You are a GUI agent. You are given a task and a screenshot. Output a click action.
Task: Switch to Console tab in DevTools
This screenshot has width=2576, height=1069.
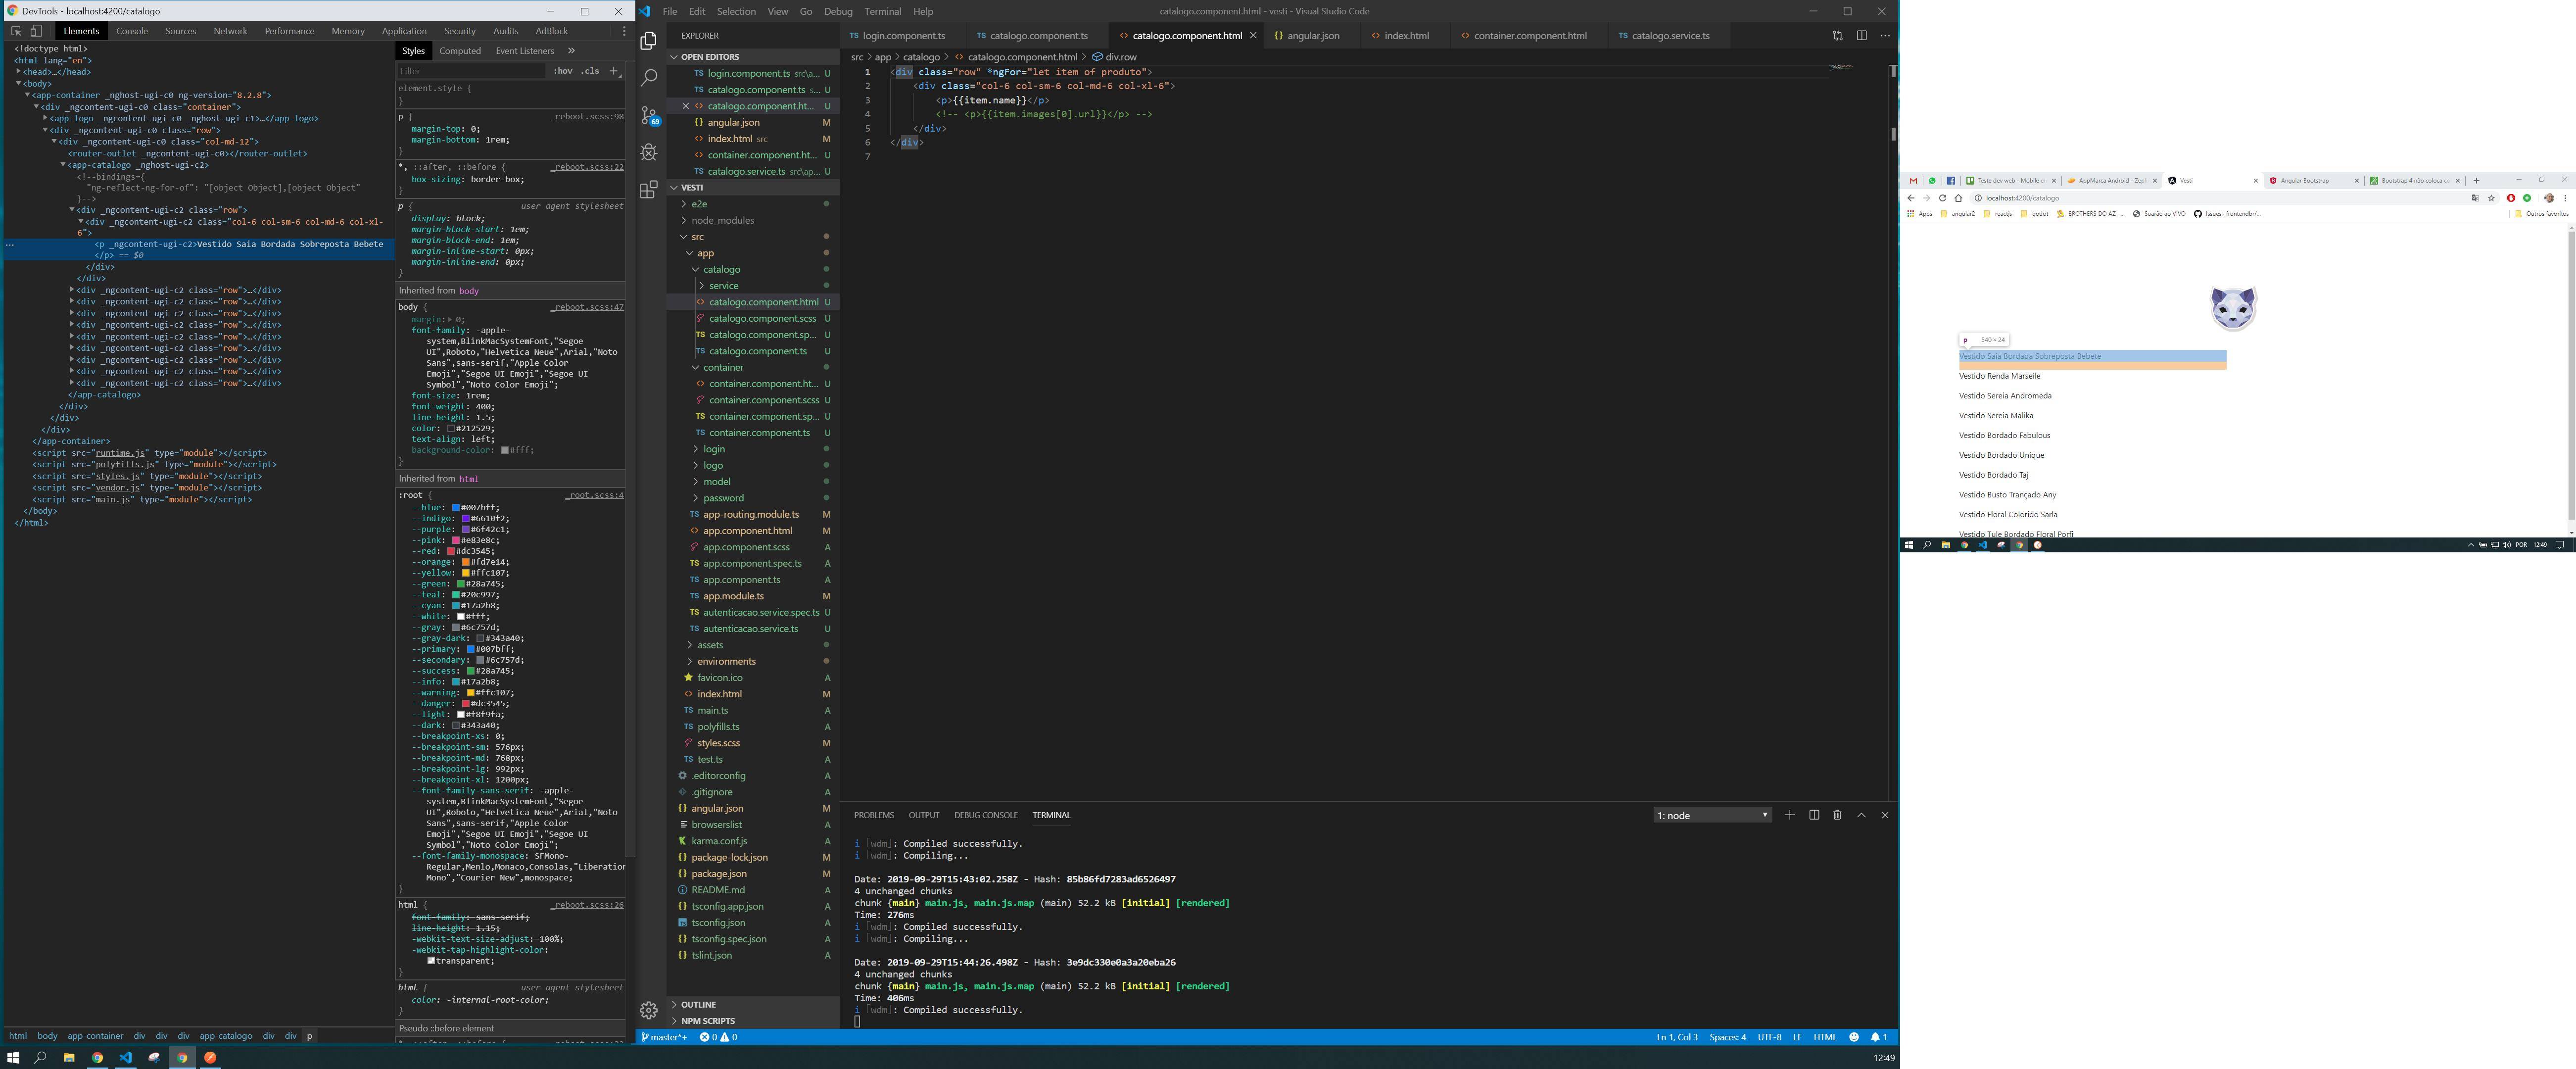point(132,31)
